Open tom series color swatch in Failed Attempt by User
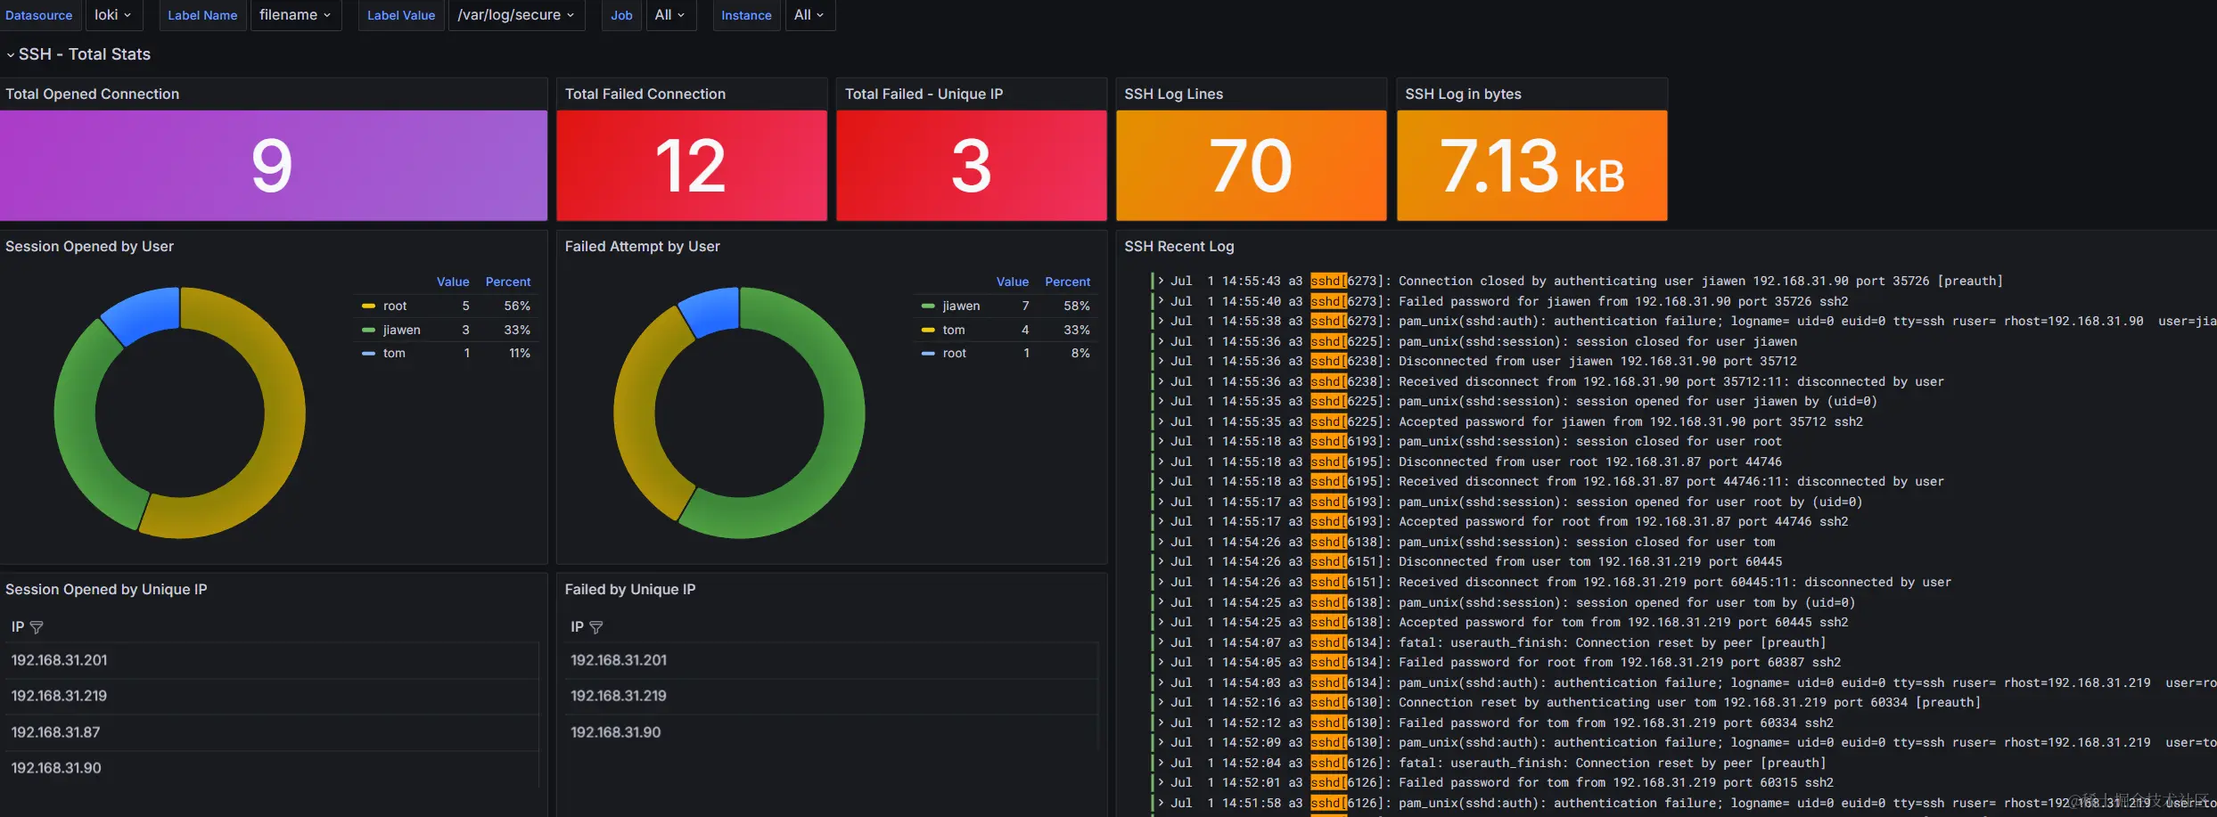Image resolution: width=2217 pixels, height=817 pixels. click(928, 330)
